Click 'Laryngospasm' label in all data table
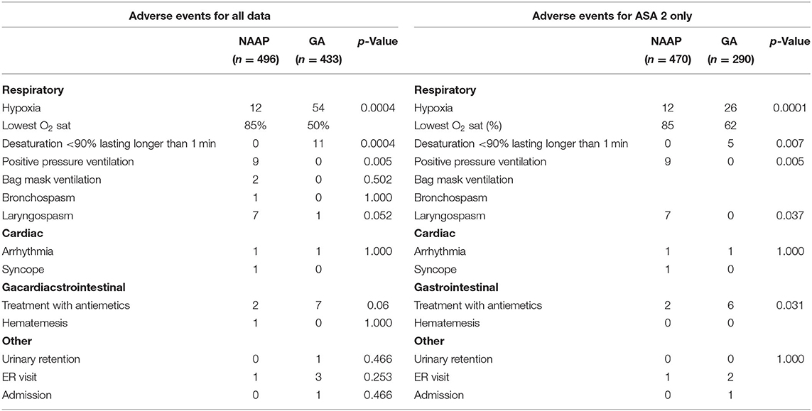The image size is (812, 411). click(38, 216)
